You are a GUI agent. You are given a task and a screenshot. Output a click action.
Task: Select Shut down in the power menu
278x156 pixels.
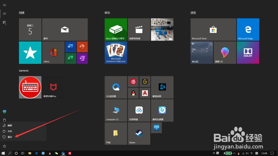point(23,131)
